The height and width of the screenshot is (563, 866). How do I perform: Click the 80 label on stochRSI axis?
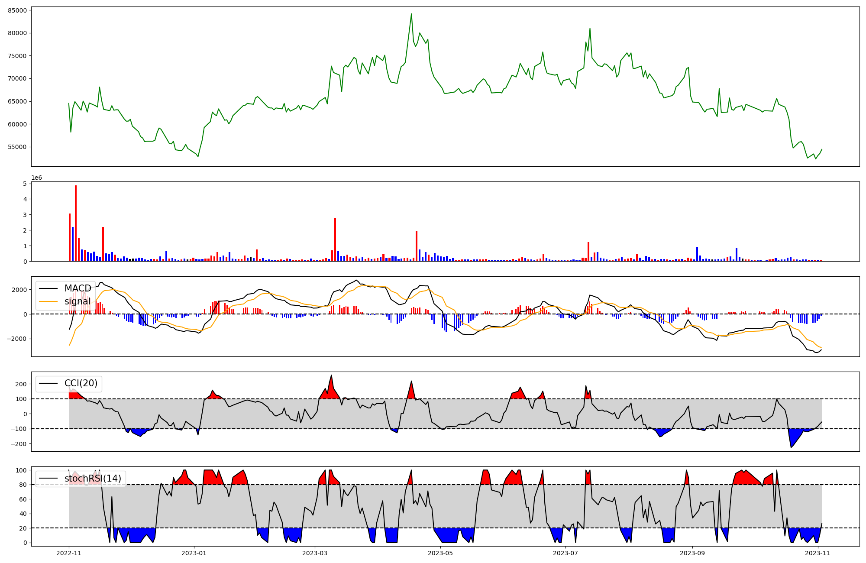coord(23,485)
